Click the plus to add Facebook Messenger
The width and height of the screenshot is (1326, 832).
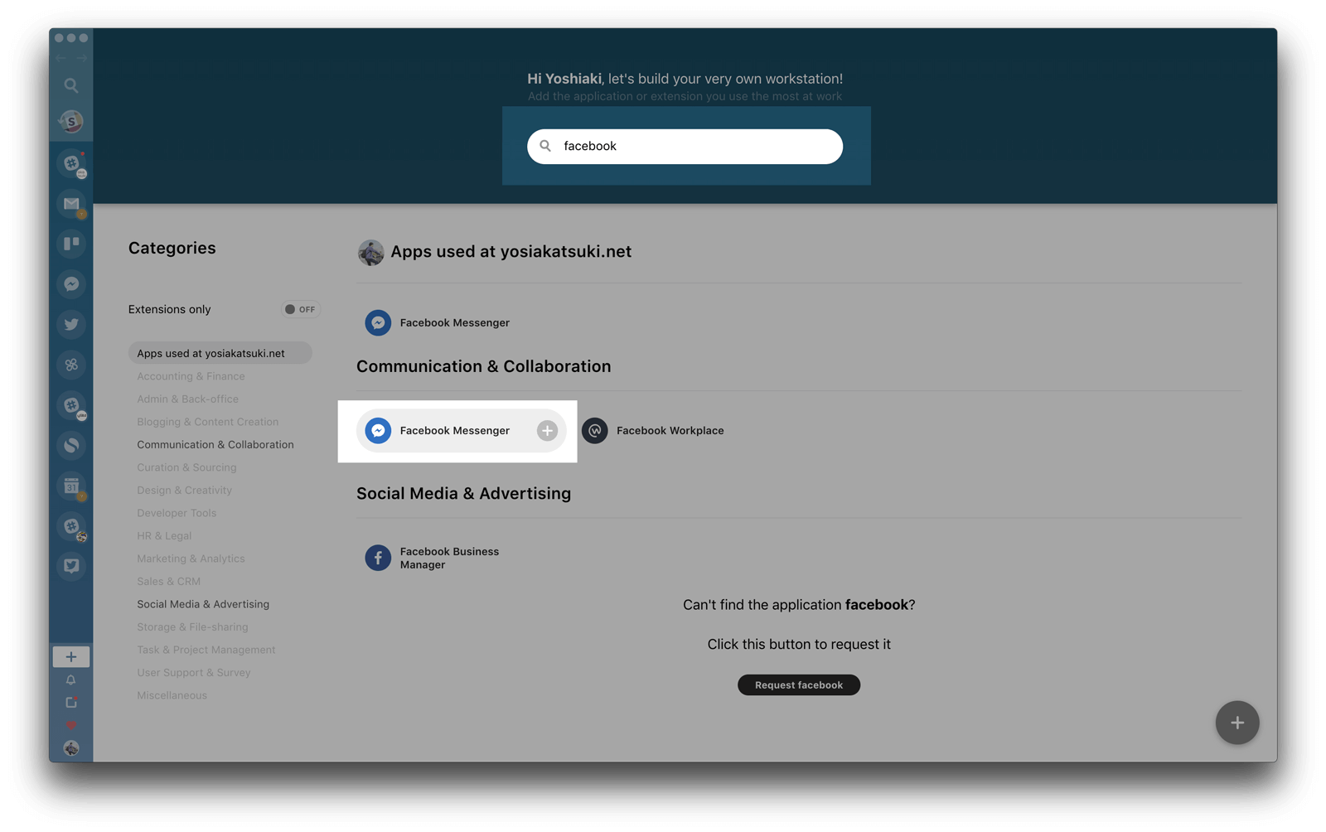pos(547,431)
